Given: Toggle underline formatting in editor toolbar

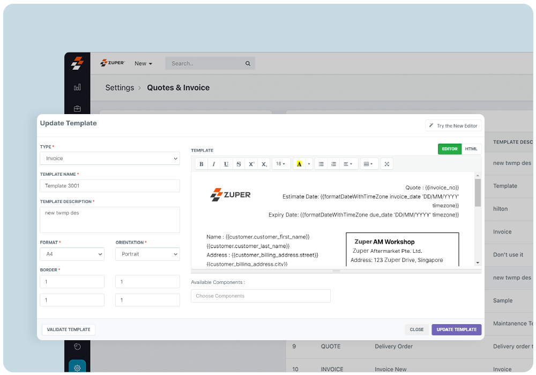Looking at the screenshot, I should pos(226,164).
